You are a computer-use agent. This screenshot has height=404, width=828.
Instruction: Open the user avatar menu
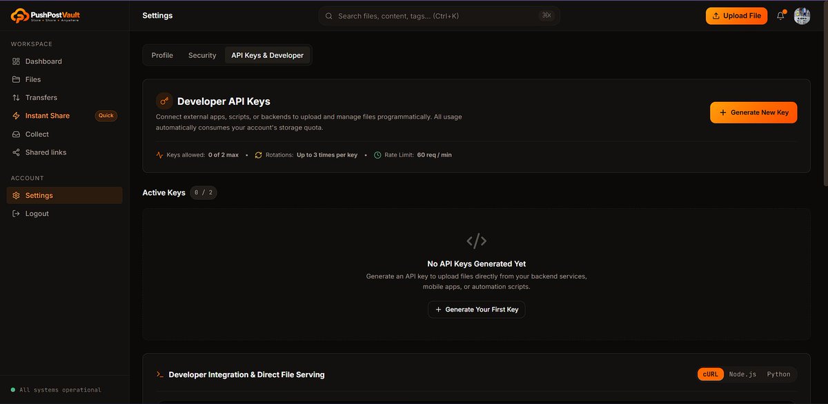(x=802, y=16)
